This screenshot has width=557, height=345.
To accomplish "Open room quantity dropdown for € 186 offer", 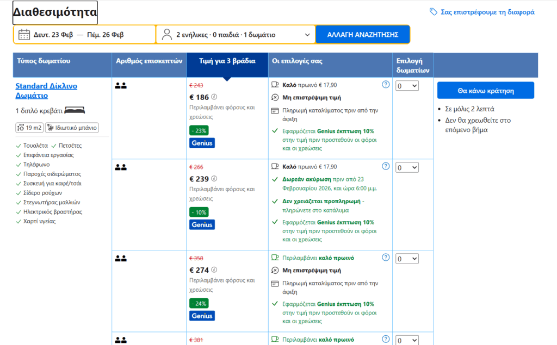I will (x=407, y=86).
